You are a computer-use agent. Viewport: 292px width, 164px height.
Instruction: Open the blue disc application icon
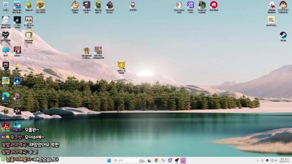(x=17, y=81)
